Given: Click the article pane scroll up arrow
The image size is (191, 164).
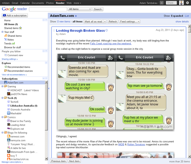Looking at the screenshot, I should tap(189, 26).
